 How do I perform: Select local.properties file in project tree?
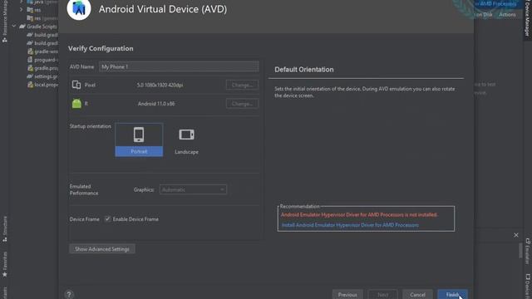[x=42, y=85]
